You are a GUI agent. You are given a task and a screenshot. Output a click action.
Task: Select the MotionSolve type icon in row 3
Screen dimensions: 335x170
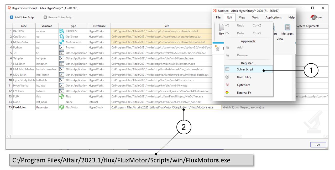click(x=62, y=42)
